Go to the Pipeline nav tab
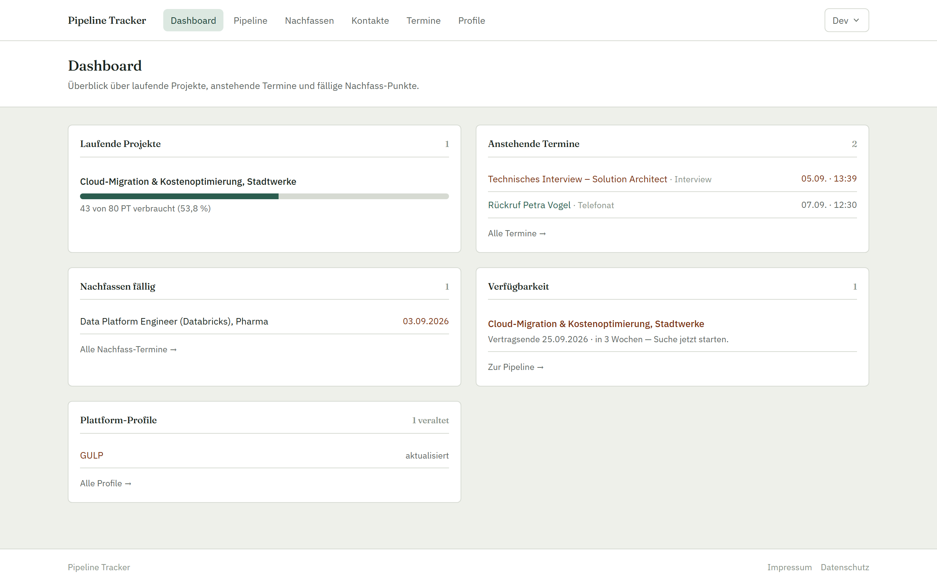The width and height of the screenshot is (937, 585). point(250,20)
